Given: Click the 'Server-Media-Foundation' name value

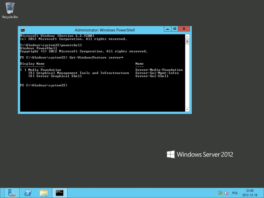Looking at the screenshot, I should click(x=159, y=70).
